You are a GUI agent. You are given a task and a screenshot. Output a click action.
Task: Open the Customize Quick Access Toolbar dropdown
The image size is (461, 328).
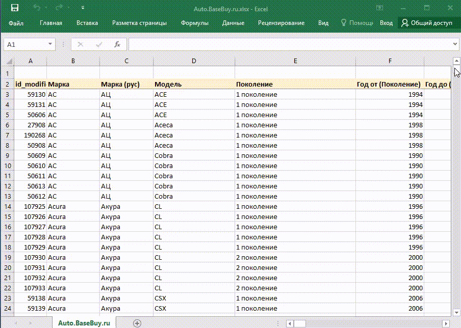[x=83, y=8]
